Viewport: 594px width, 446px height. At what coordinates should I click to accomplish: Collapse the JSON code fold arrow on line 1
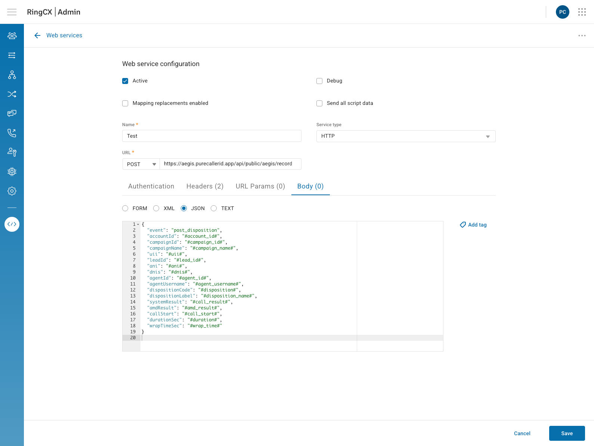pyautogui.click(x=138, y=224)
